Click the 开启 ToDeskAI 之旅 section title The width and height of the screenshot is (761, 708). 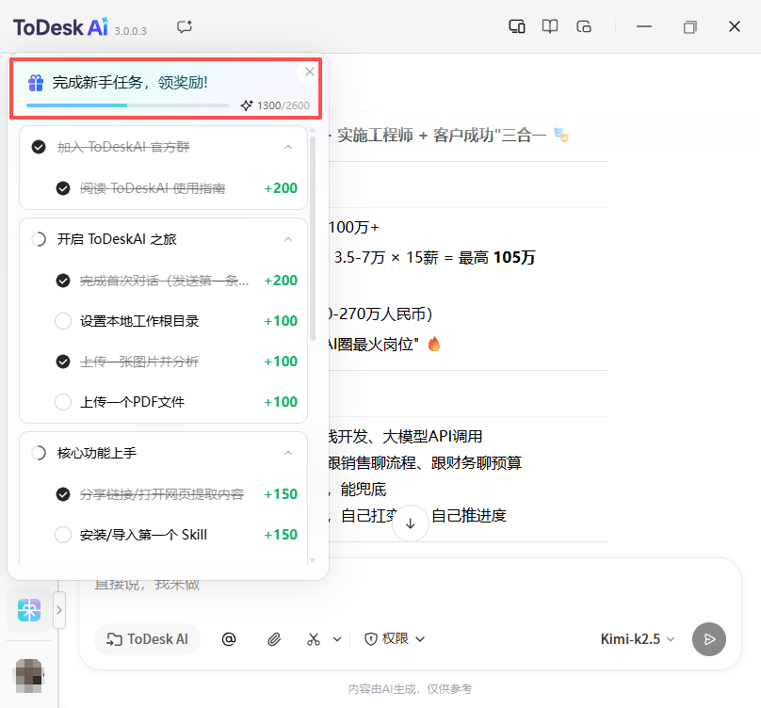click(117, 239)
